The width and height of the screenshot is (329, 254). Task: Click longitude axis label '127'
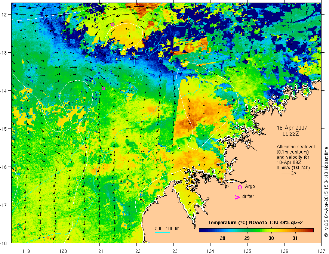click(321, 251)
